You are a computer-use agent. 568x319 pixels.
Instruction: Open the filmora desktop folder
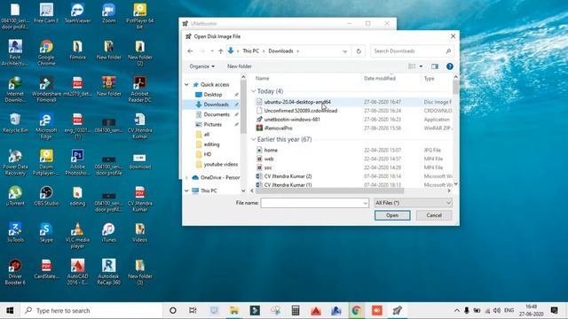[x=77, y=50]
